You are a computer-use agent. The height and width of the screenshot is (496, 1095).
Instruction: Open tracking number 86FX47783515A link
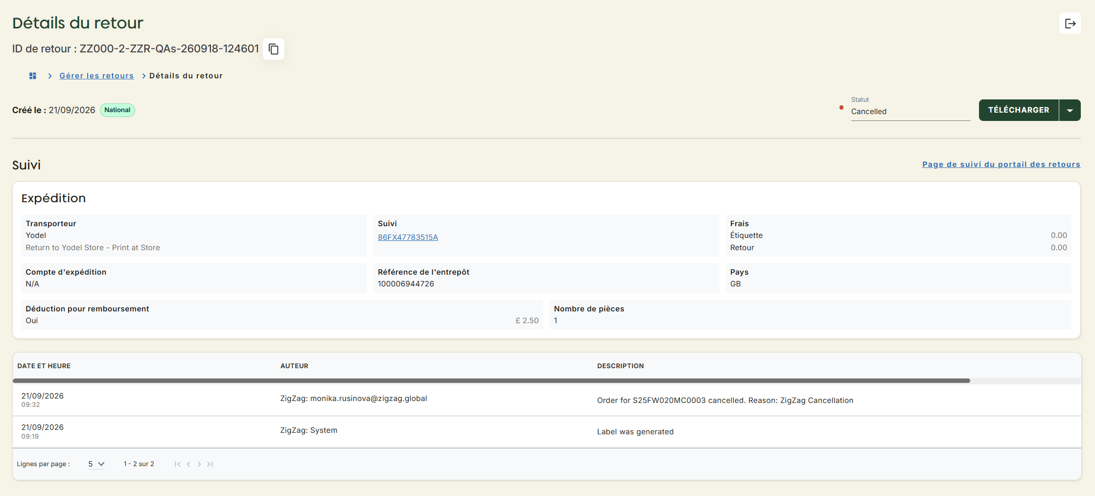(x=408, y=237)
